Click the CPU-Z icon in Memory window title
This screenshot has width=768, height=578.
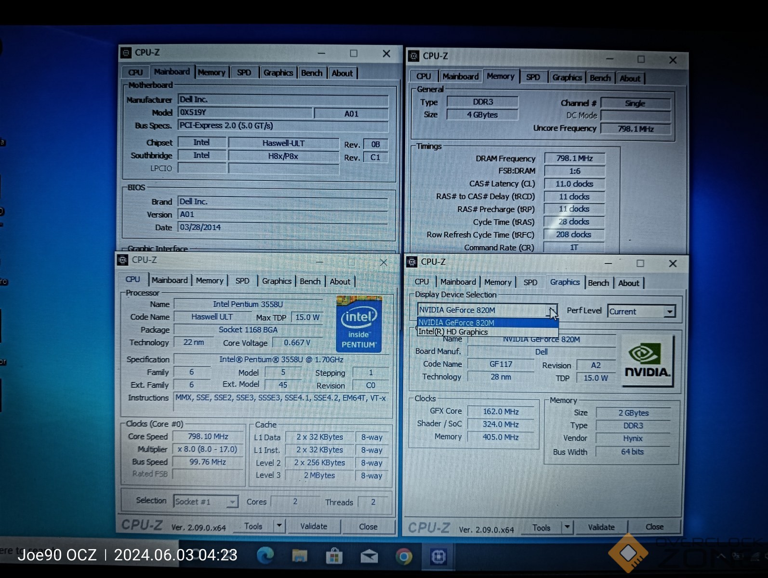(x=413, y=56)
